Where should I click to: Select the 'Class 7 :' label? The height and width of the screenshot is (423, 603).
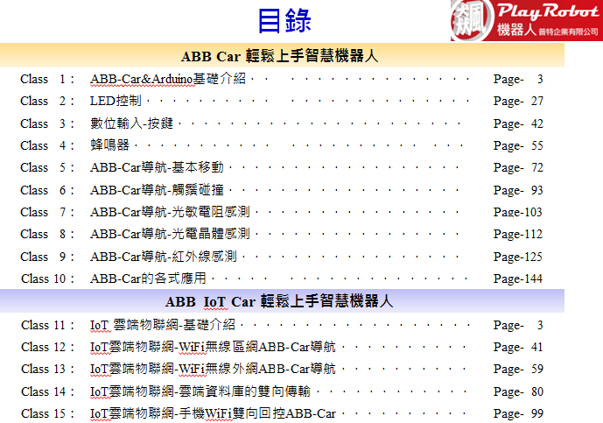pos(47,212)
